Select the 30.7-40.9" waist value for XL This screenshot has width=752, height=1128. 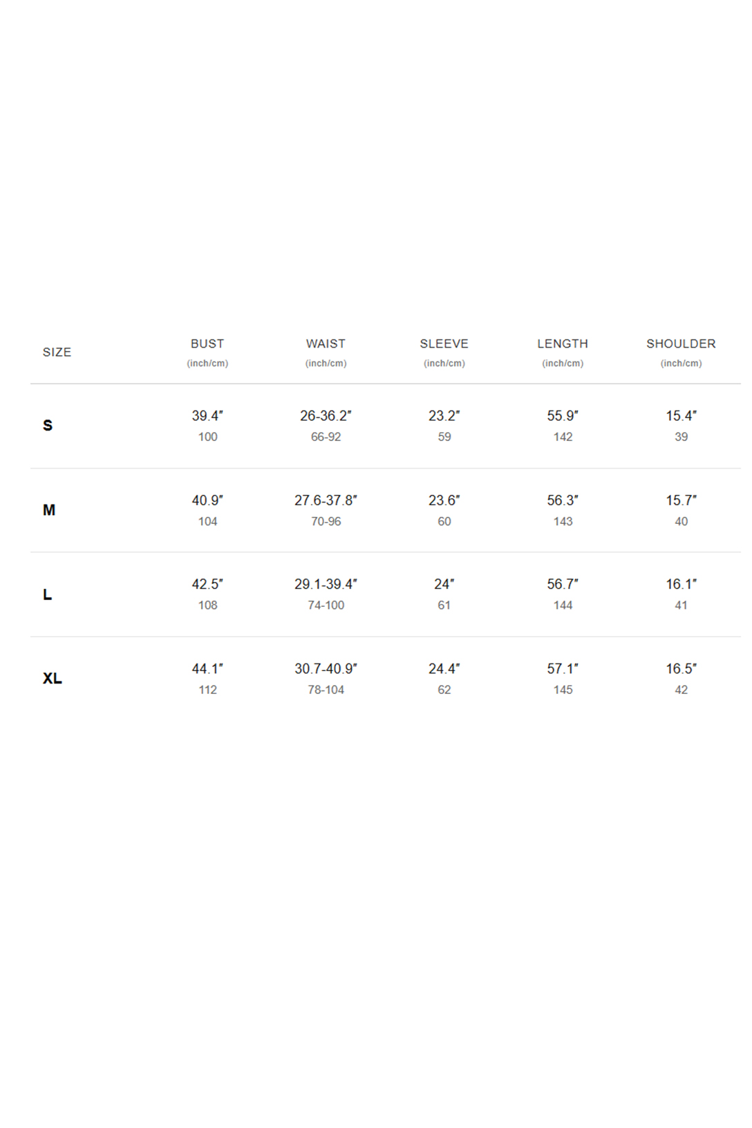click(326, 668)
